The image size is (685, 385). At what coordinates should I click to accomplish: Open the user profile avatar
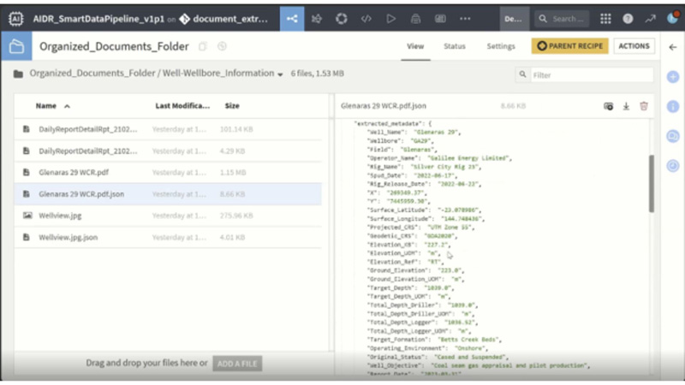pos(673,18)
